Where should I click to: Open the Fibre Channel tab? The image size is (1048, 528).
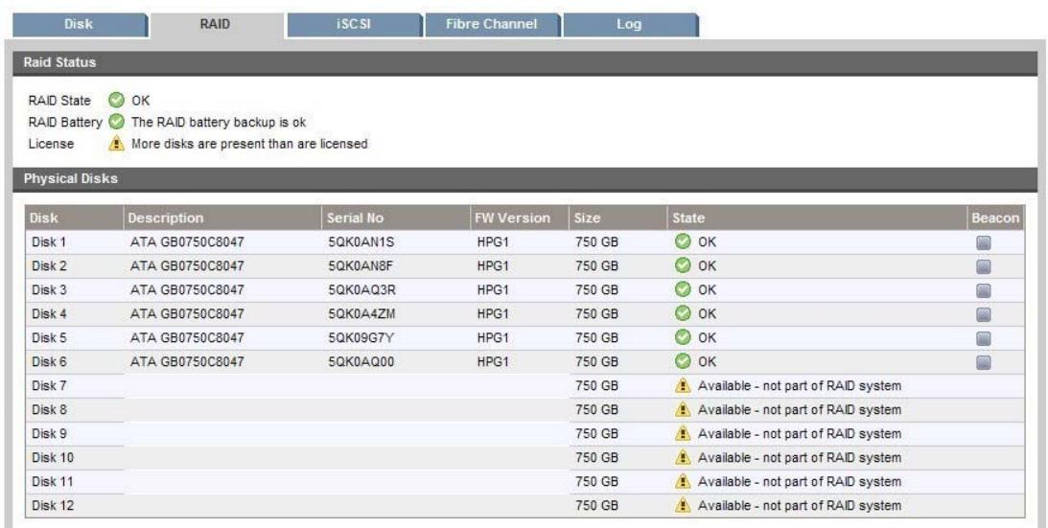491,25
